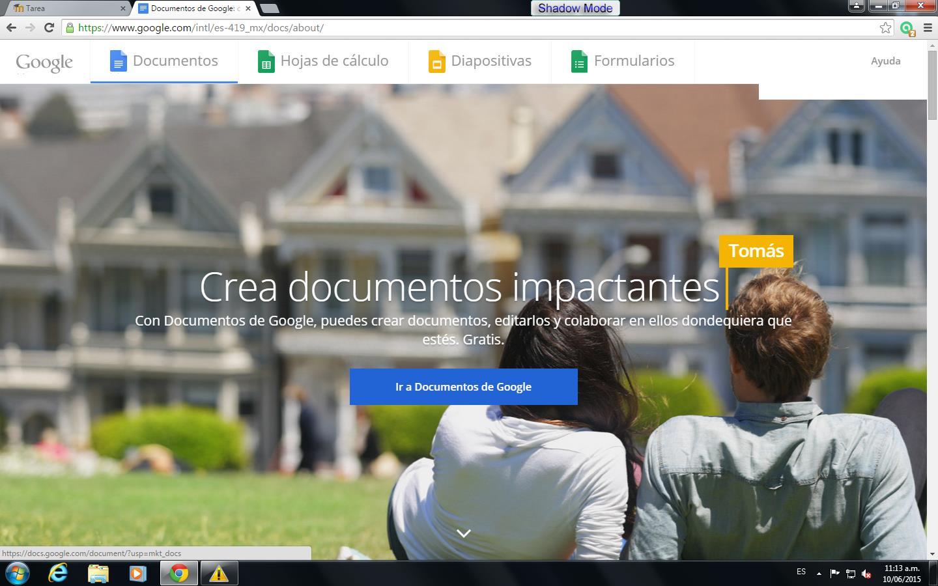The width and height of the screenshot is (938, 586).
Task: Click the Google logo
Action: point(44,62)
